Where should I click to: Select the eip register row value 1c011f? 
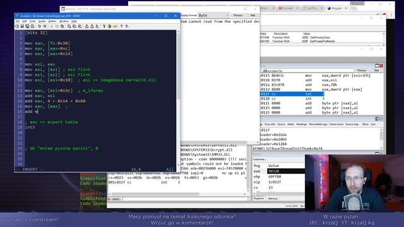[x=275, y=182]
